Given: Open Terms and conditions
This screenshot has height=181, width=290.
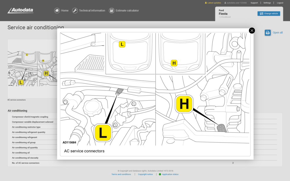Looking at the screenshot, I should pos(121,174).
